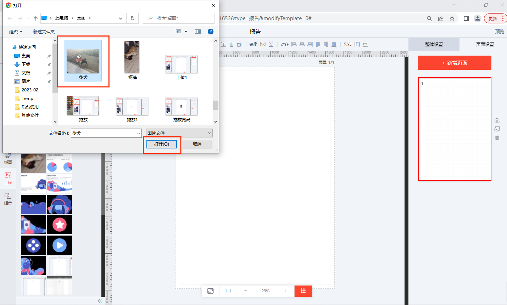Open the 组织 menu in dialog
The image size is (507, 305).
pos(16,32)
